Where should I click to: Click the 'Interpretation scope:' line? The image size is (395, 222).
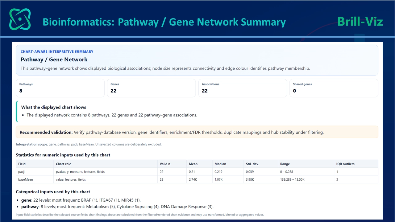[x=89, y=144]
